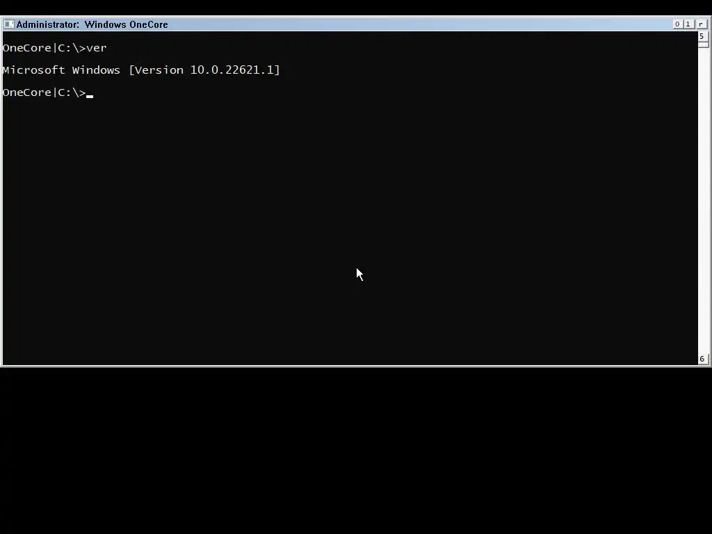712x534 pixels.
Task: Close the console using the "r" button
Action: (701, 24)
